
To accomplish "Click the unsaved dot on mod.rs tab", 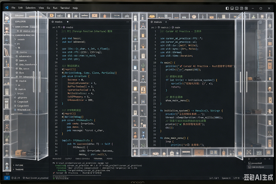I will coord(68,22).
